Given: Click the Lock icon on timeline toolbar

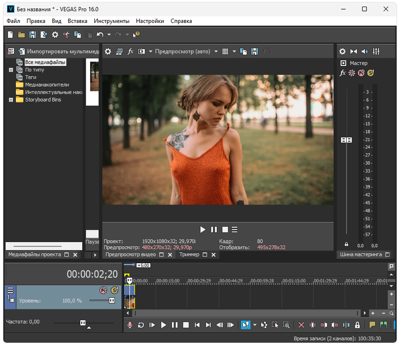Looking at the screenshot, I should pos(357,325).
